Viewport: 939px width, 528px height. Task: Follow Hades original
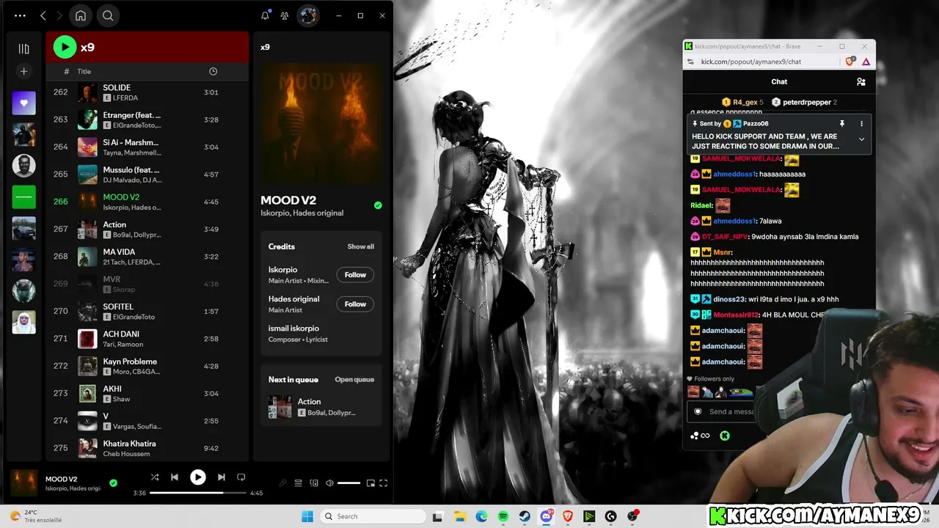(x=355, y=304)
